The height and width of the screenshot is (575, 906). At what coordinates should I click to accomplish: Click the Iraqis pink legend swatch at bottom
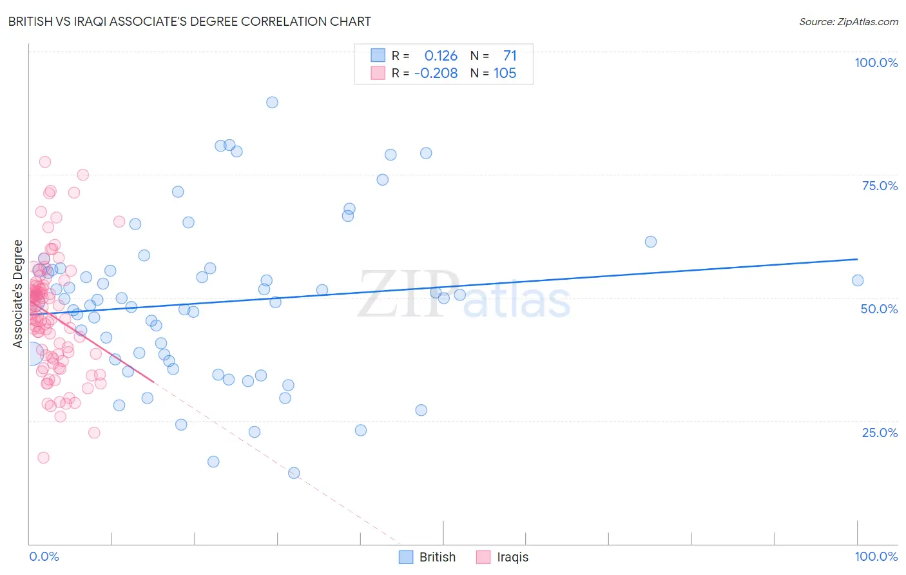click(483, 557)
